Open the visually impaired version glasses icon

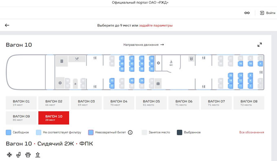(x=247, y=13)
